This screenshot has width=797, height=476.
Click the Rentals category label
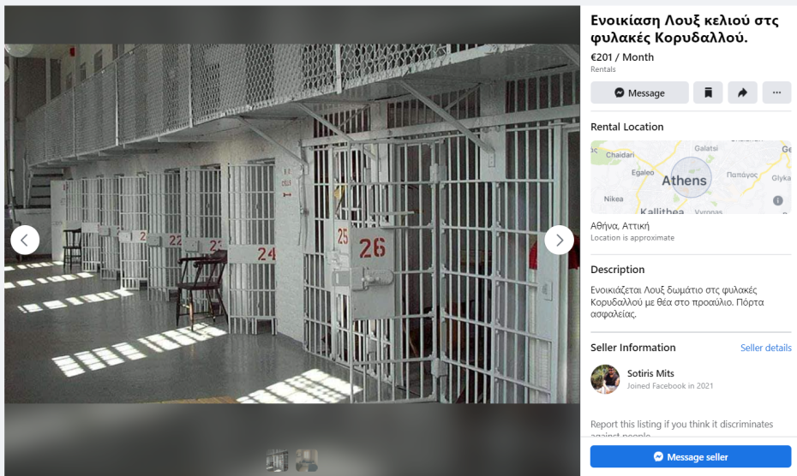(602, 69)
